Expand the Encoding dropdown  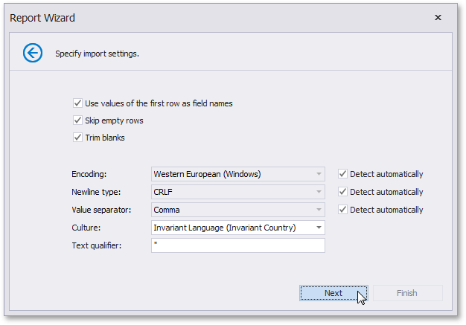(319, 174)
